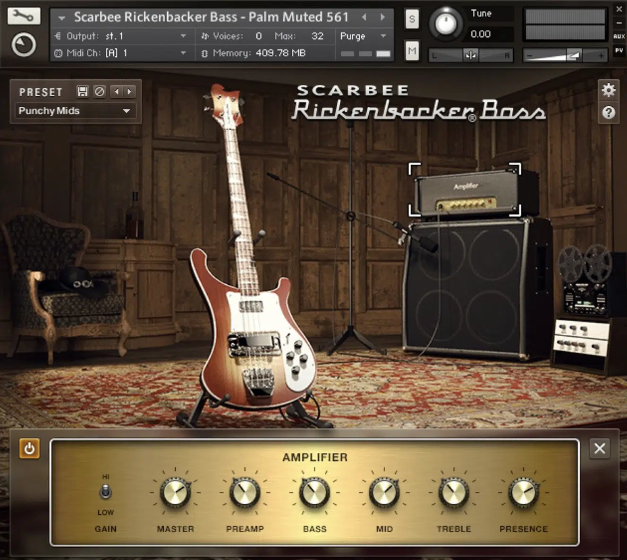Open the Punchy Mids preset dropdown
627x560 pixels.
[75, 111]
